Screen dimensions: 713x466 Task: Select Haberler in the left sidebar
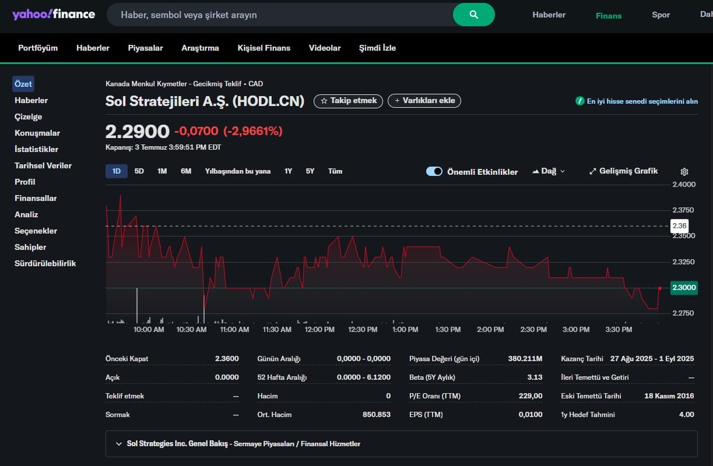point(31,100)
